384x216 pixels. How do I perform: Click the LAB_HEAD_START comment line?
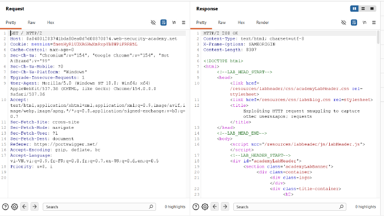pyautogui.click(x=244, y=72)
